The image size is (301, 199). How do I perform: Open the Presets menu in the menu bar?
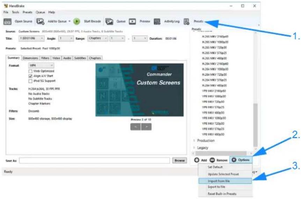coord(28,12)
